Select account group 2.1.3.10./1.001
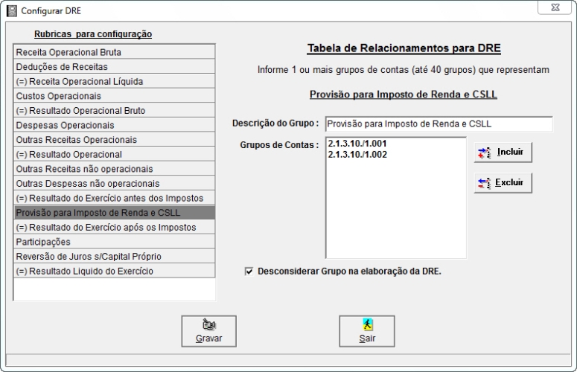 (x=357, y=144)
